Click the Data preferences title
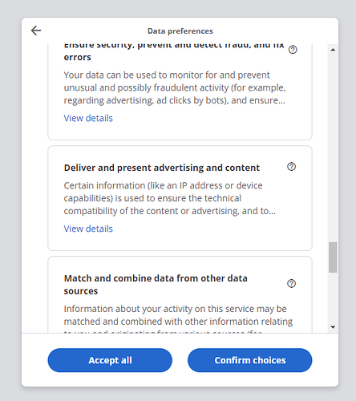 coord(180,31)
